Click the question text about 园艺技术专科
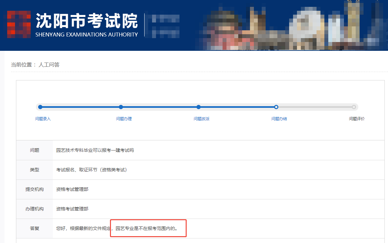The image size is (388, 243). 95,150
